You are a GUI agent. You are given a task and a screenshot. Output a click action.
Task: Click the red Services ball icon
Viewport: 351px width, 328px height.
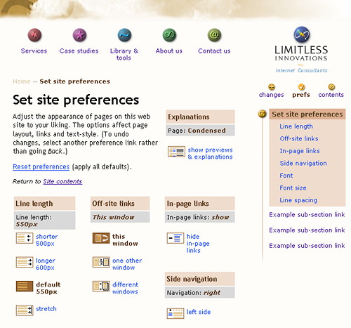(x=34, y=35)
